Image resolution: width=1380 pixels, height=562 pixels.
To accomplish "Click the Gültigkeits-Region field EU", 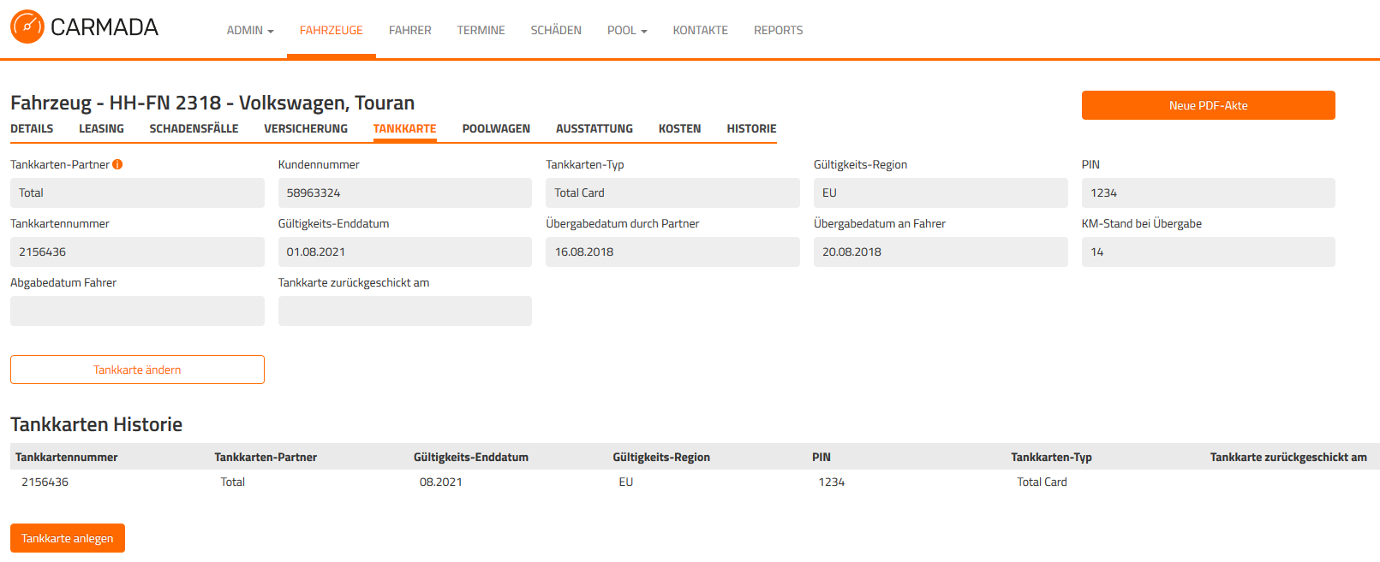I will pos(941,192).
